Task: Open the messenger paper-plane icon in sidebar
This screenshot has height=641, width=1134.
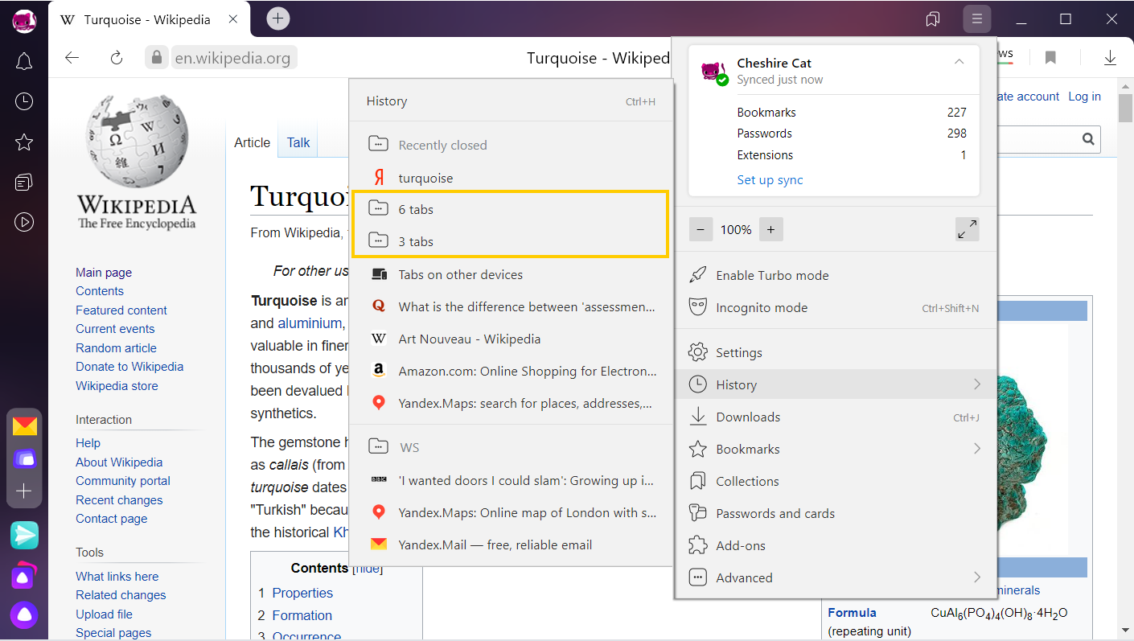Action: (x=24, y=535)
